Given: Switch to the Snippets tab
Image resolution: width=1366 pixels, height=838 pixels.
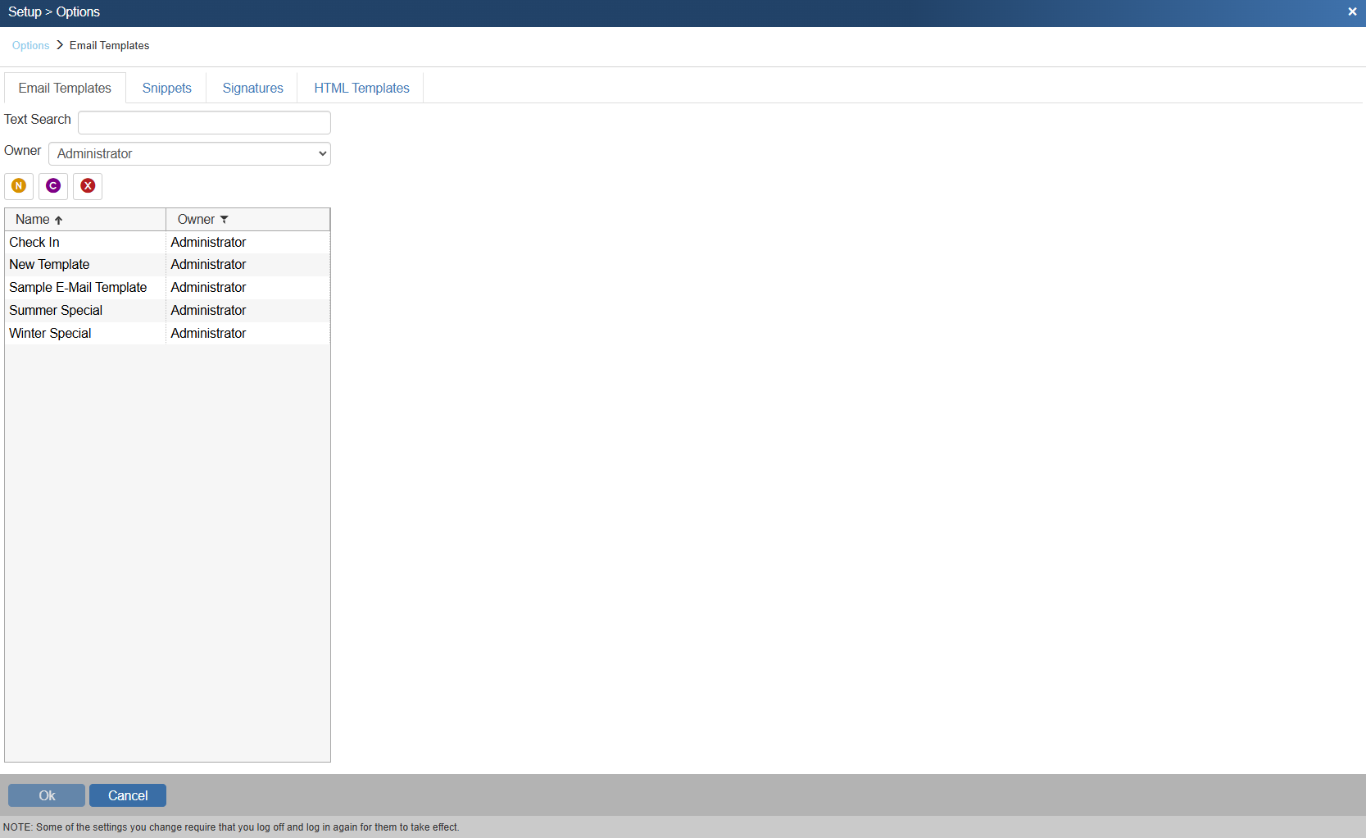Looking at the screenshot, I should [166, 88].
